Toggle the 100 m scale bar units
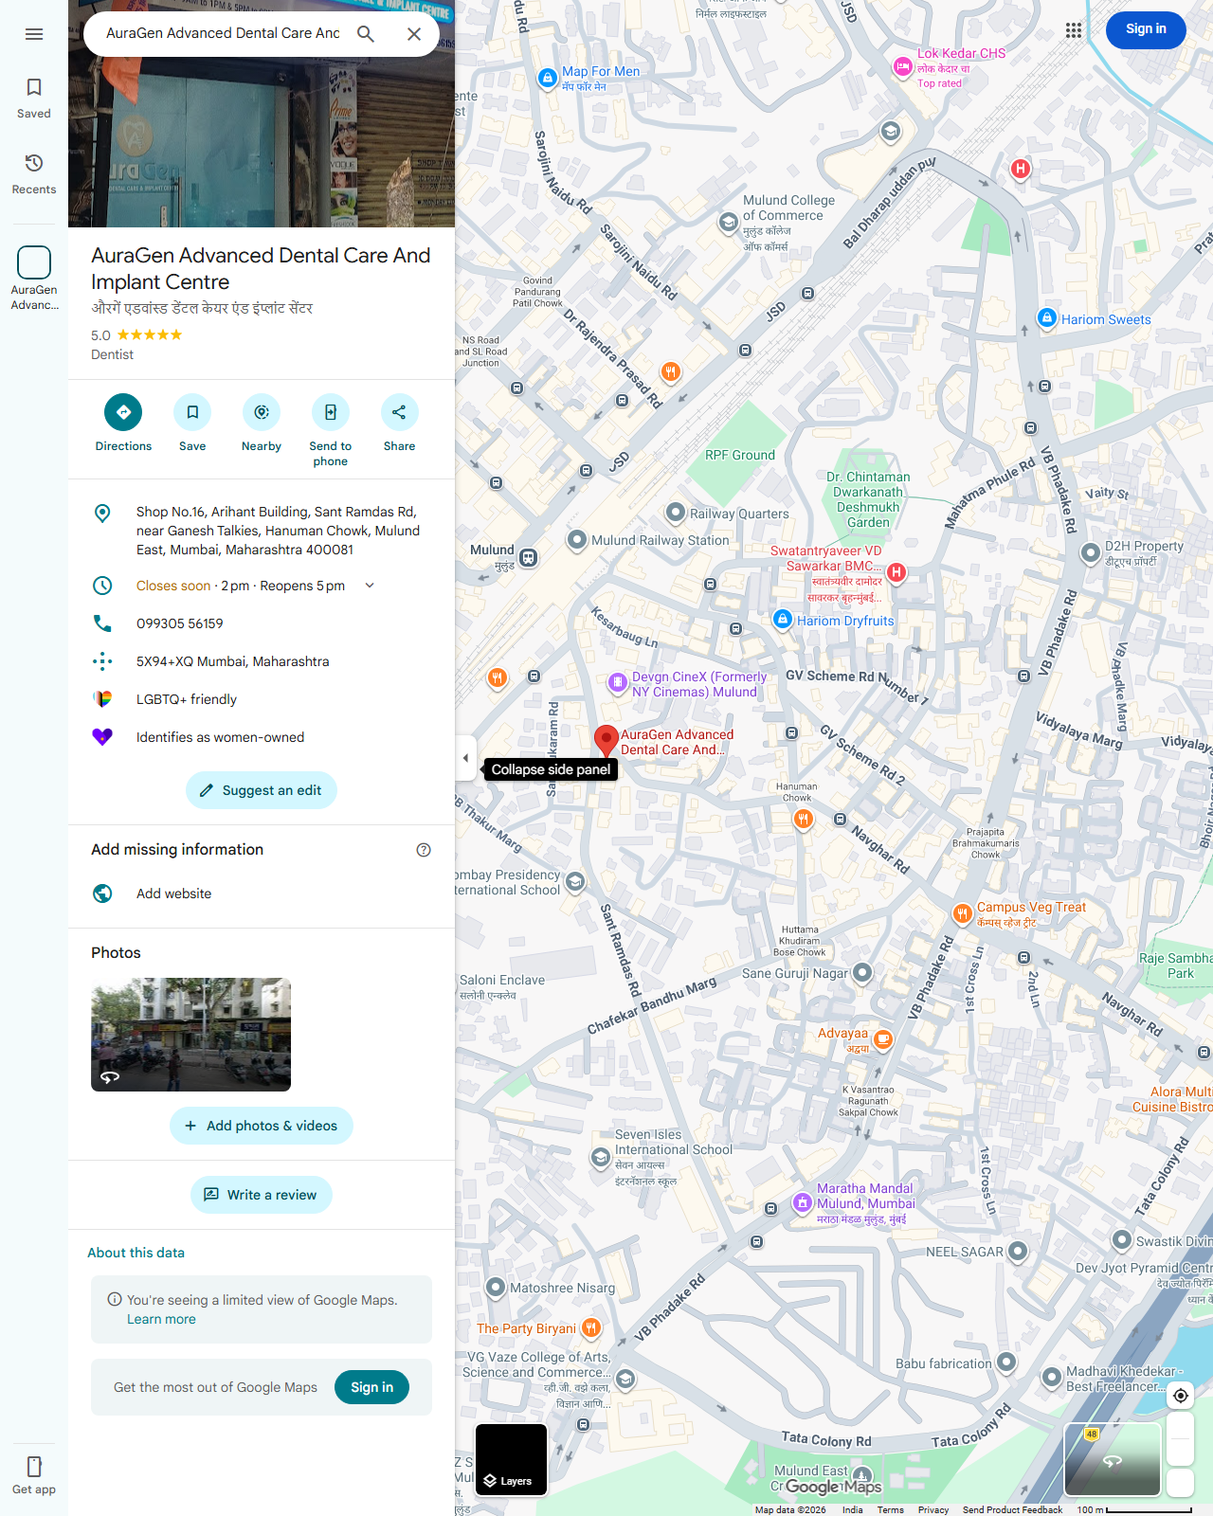Viewport: 1213px width, 1516px height. coord(1134,1509)
